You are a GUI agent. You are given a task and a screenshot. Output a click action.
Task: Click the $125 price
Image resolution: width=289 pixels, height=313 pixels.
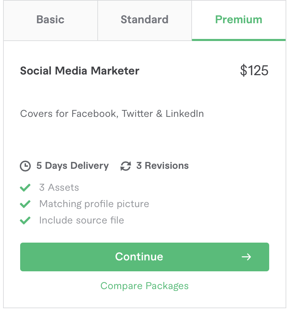(x=254, y=71)
